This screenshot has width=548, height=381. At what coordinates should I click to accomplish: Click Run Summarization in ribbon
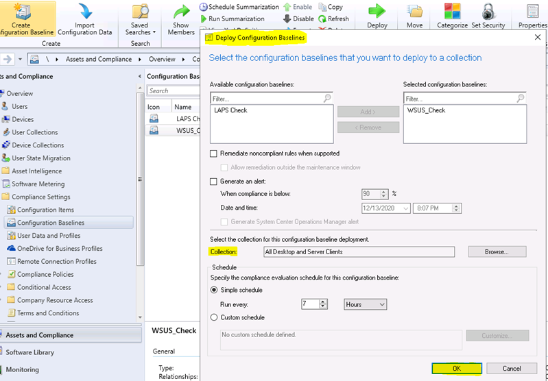(x=233, y=19)
